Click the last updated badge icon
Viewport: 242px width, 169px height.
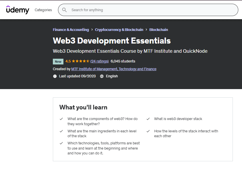[55, 76]
